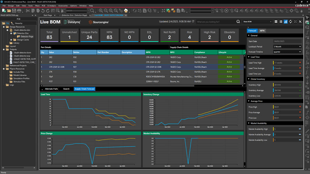Click the Redo arrow icon
310x174 pixels.
[48, 11]
